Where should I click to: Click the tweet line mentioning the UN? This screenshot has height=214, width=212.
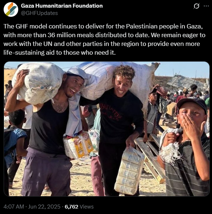[x=102, y=44]
